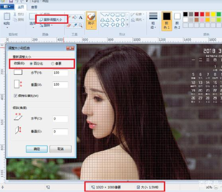Choose the up arrow shape
Image resolution: width=222 pixels, height=192 pixels.
point(118,25)
